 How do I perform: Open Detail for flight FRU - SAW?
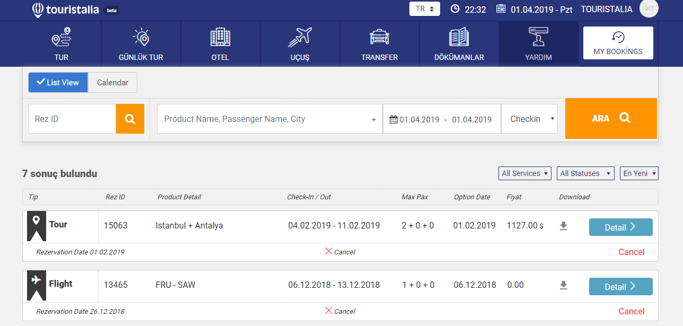[620, 287]
